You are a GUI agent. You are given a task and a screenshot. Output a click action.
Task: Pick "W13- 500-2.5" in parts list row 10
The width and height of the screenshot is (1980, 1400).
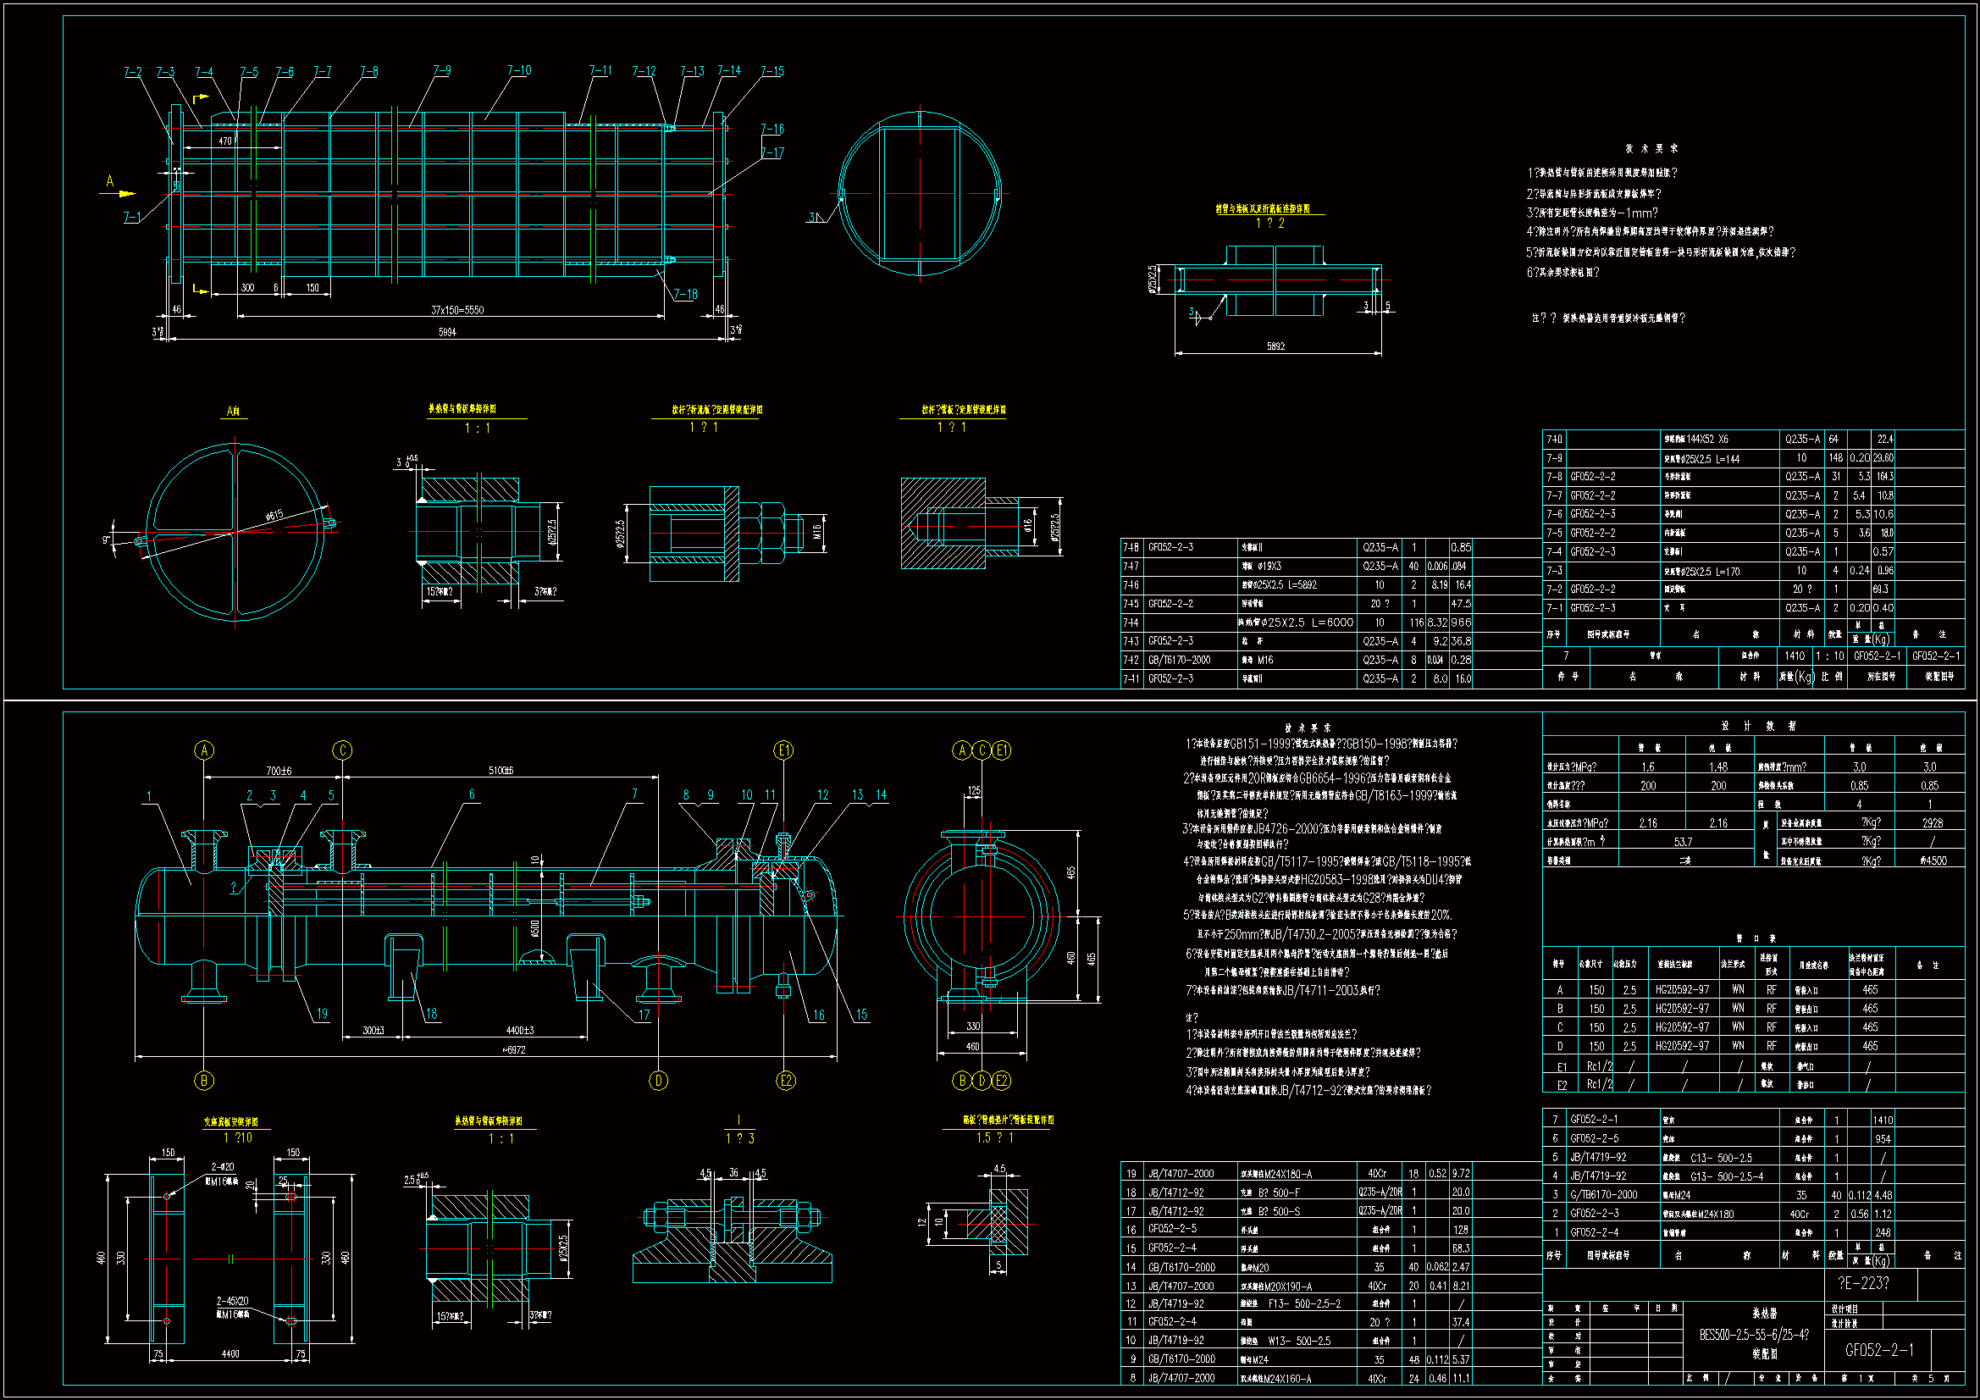pyautogui.click(x=1299, y=1342)
